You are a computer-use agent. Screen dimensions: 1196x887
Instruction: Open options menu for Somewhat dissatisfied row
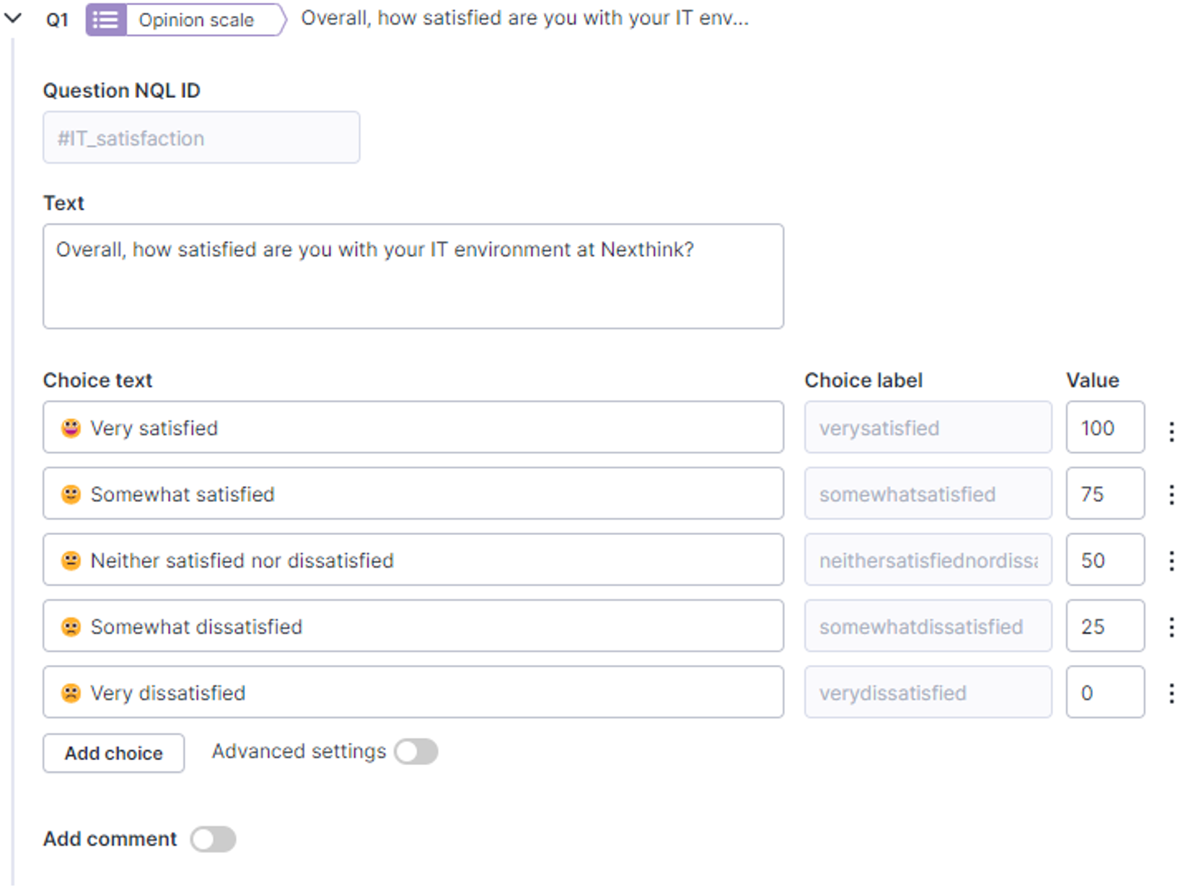click(1171, 627)
